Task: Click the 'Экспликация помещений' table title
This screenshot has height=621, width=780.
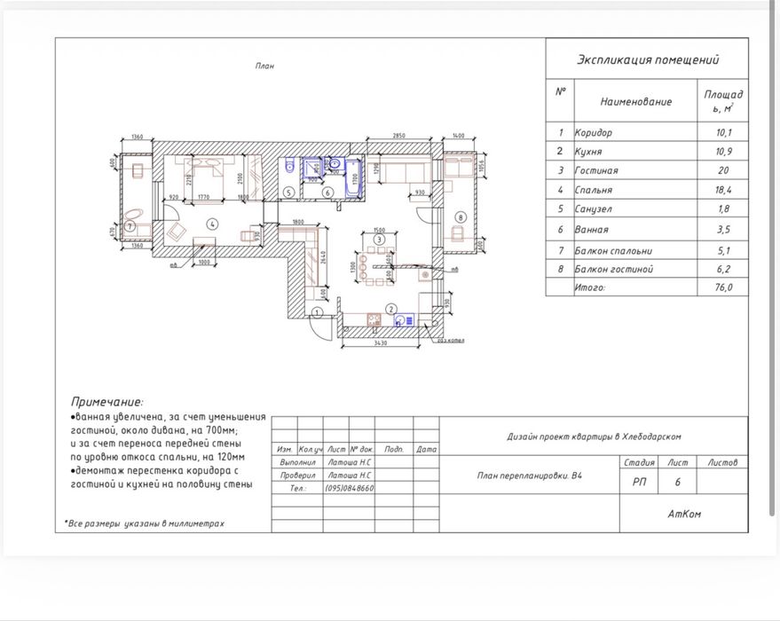Action: [x=647, y=59]
